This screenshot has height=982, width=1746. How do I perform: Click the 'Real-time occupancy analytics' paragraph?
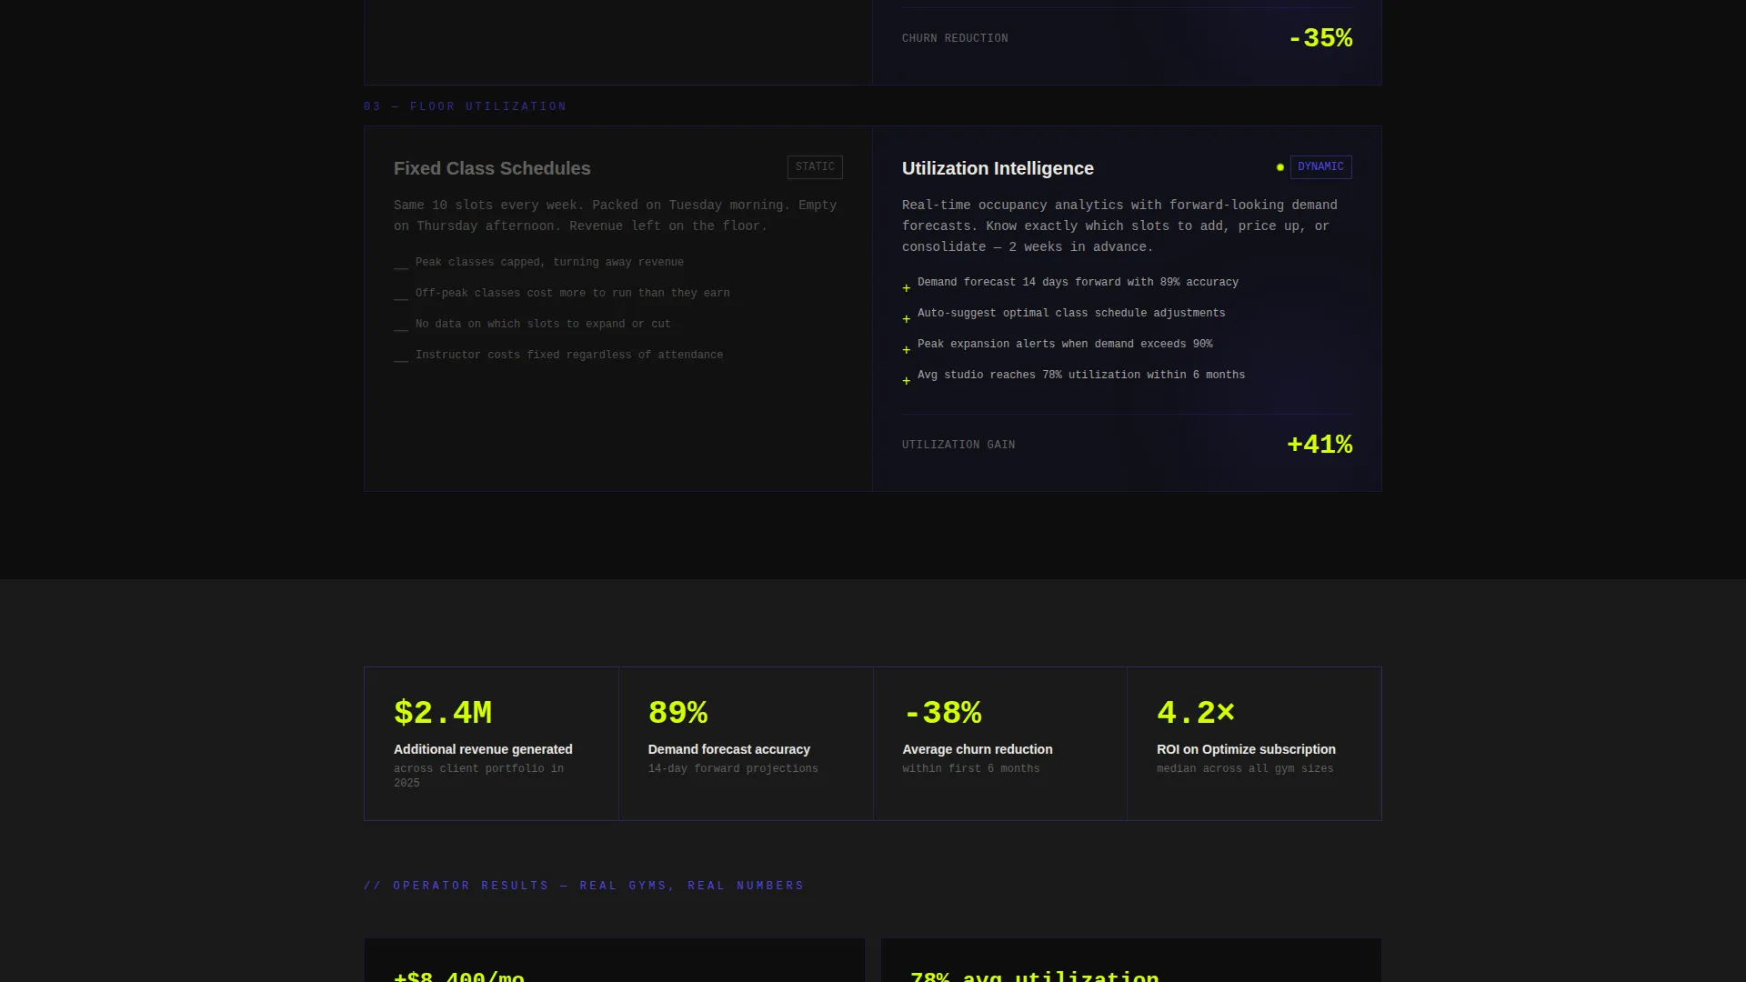tap(1119, 225)
